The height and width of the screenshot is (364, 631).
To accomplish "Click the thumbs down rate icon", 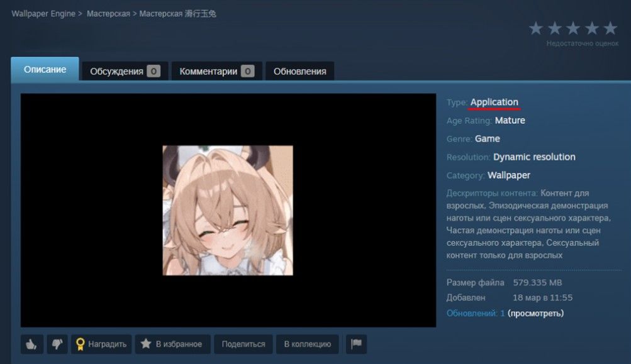I will coord(57,344).
